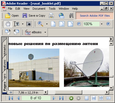115x103 pixels.
Task: Click the 7,86 x 12,19 in page size
Action: (28, 93)
